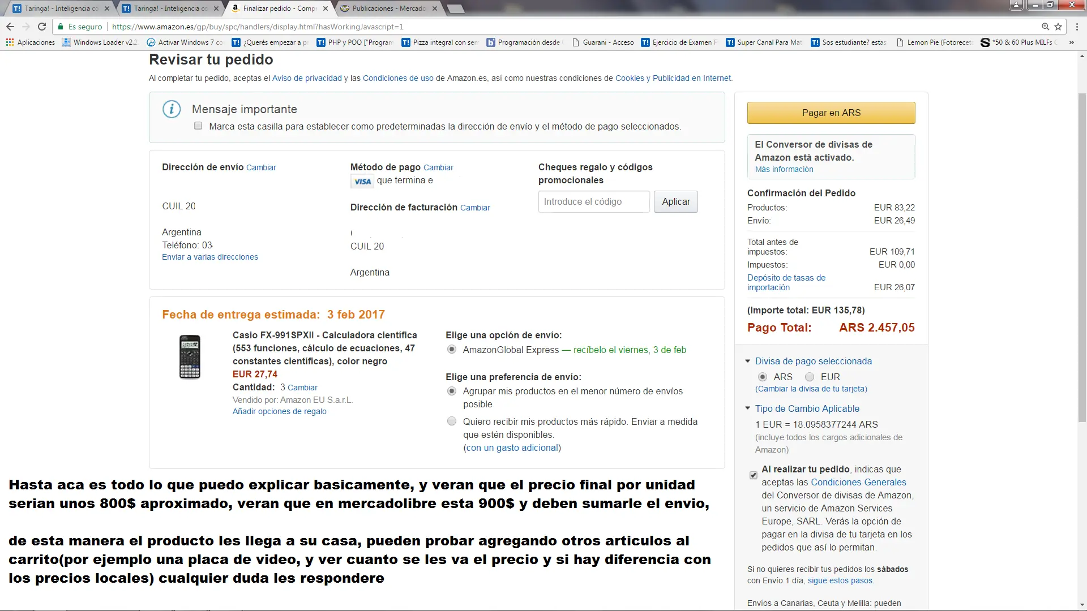Viewport: 1087px width, 611px height.
Task: Check the default address and payment box
Action: 198,126
